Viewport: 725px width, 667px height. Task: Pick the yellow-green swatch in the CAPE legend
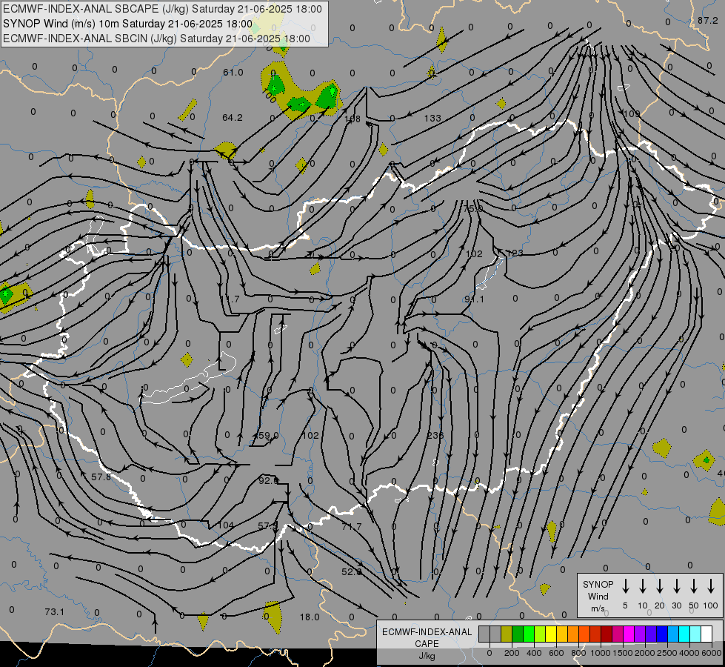coord(540,634)
